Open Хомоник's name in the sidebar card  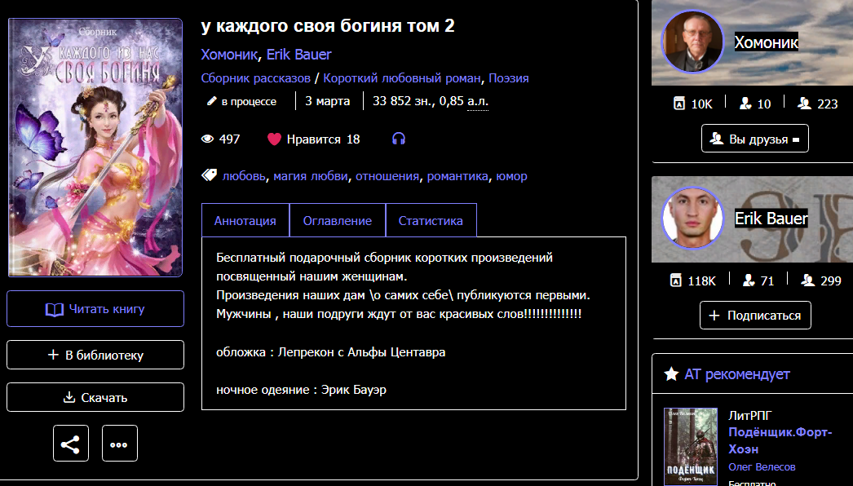pyautogui.click(x=766, y=42)
